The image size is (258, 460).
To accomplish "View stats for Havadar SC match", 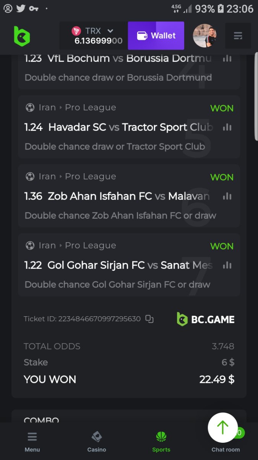I will 227,127.
